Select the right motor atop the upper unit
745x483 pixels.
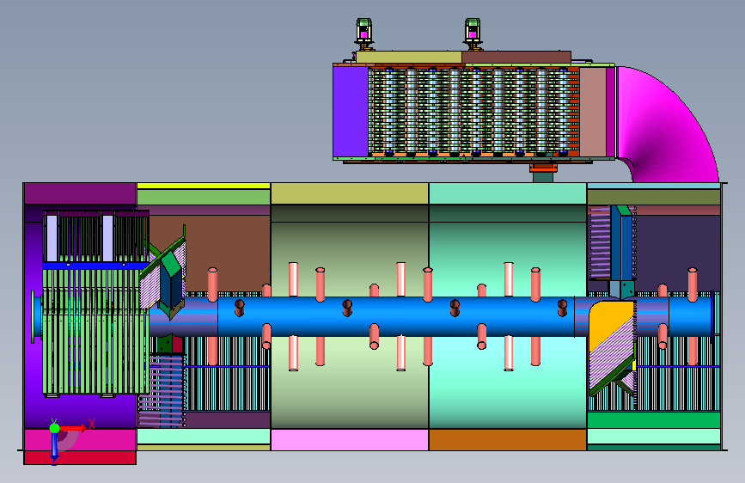pos(473,34)
